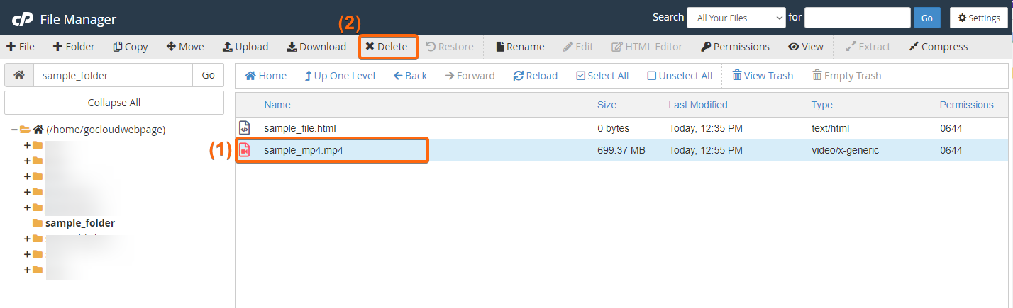The width and height of the screenshot is (1013, 308).
Task: Focus the sample_folder path input
Action: click(x=113, y=75)
